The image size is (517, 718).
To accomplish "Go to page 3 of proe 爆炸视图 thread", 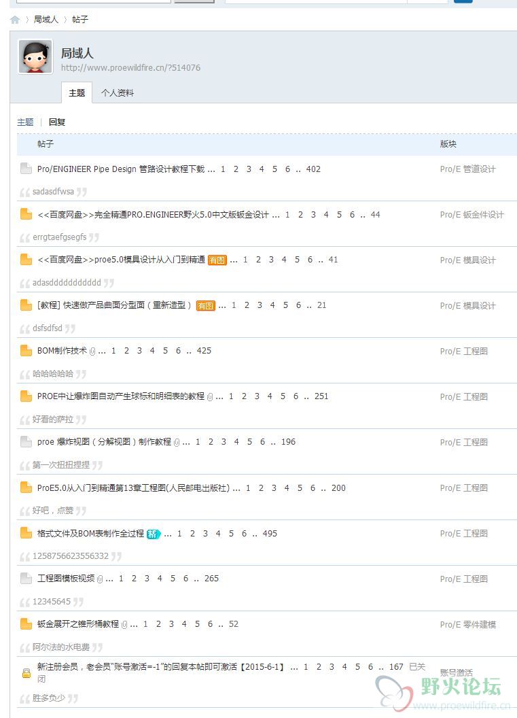I will (x=224, y=442).
